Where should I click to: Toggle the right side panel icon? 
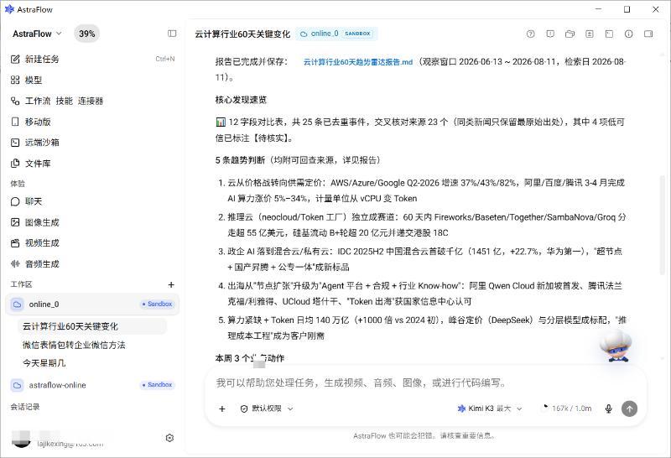(648, 34)
